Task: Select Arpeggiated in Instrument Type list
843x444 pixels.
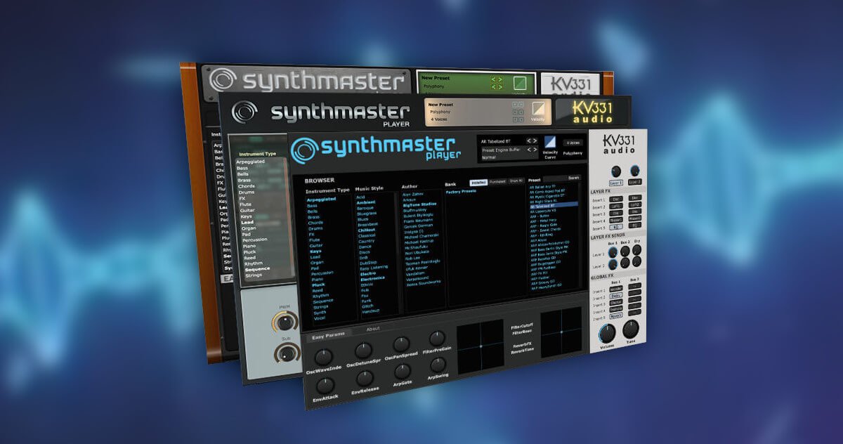Action: 322,199
